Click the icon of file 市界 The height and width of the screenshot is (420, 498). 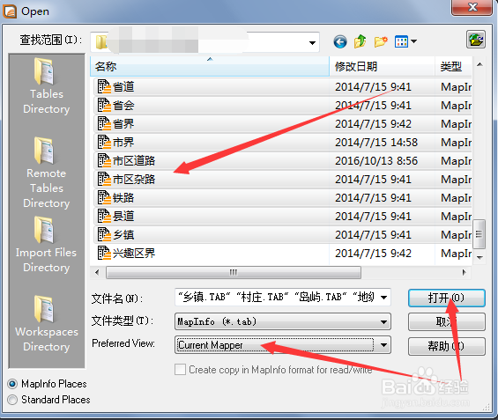(x=104, y=142)
